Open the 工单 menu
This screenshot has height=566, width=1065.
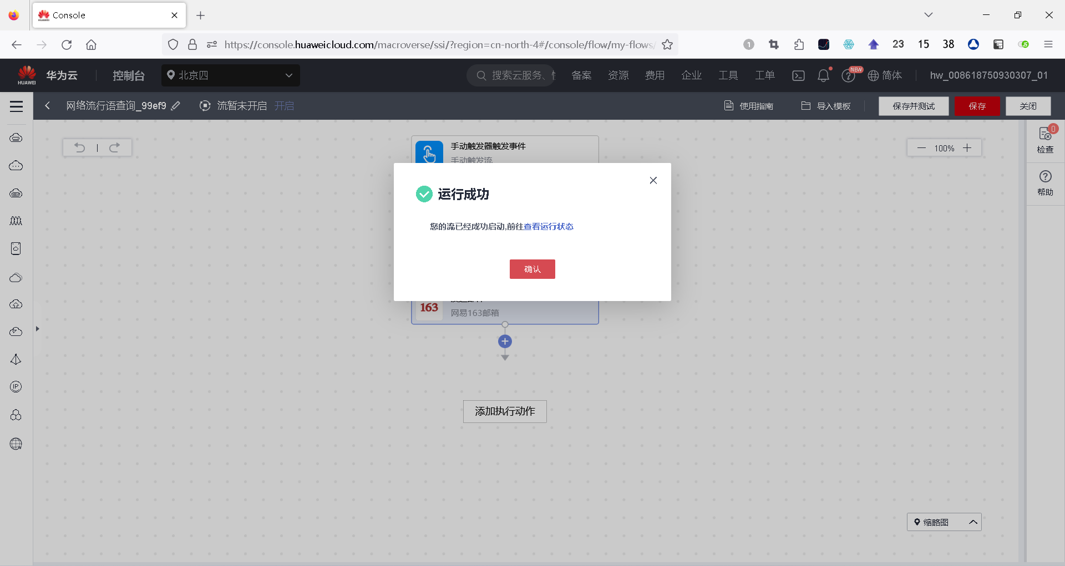(764, 75)
